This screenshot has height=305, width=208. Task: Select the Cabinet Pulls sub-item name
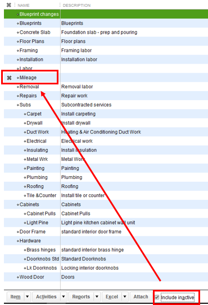41,214
